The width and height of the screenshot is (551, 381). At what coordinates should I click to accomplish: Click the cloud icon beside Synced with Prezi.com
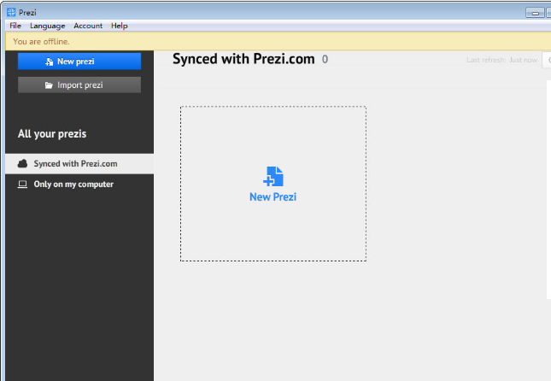(x=22, y=163)
